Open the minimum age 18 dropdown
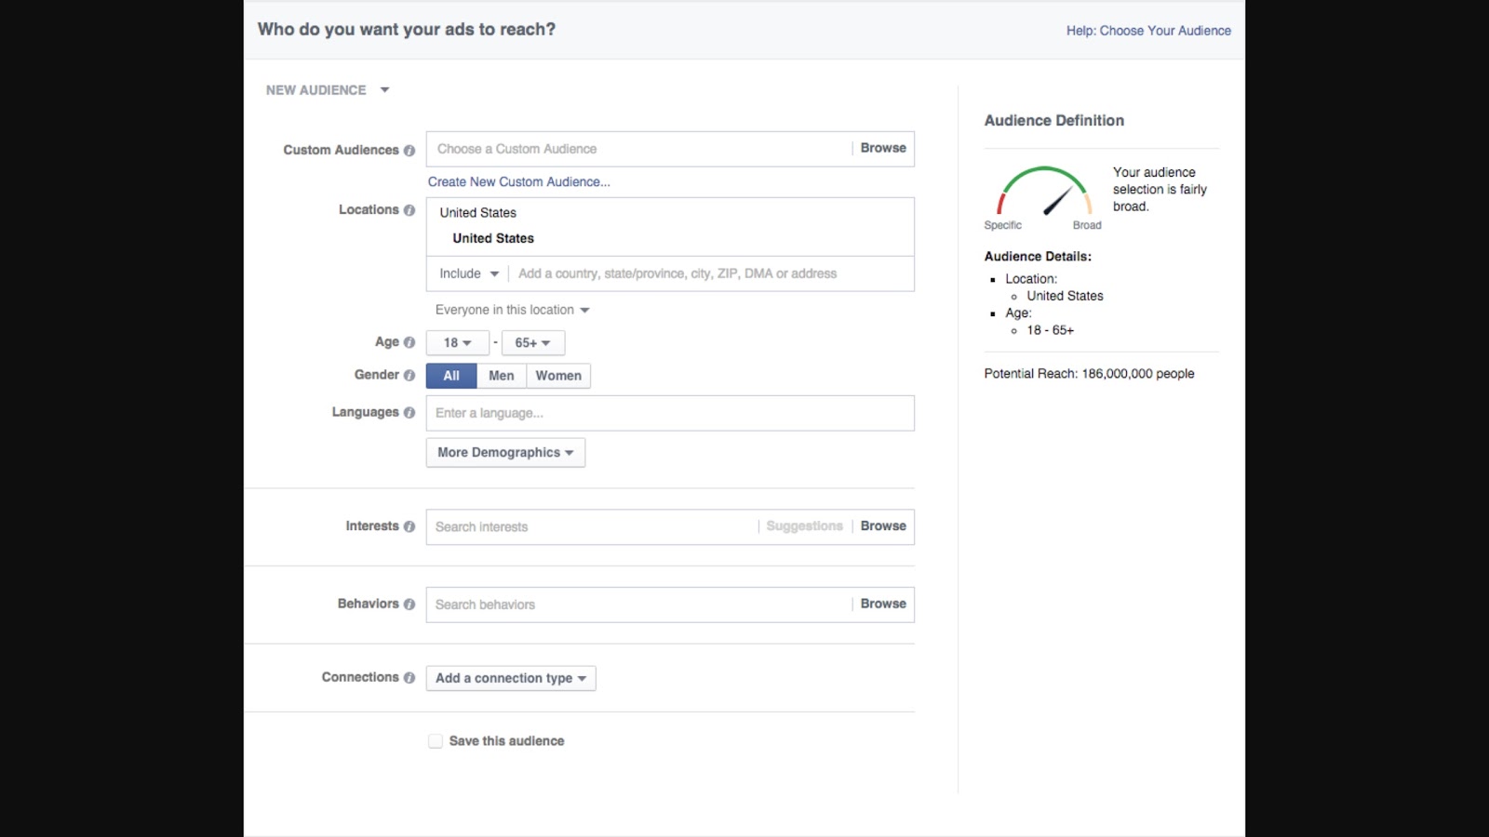The height and width of the screenshot is (837, 1489). pos(457,343)
